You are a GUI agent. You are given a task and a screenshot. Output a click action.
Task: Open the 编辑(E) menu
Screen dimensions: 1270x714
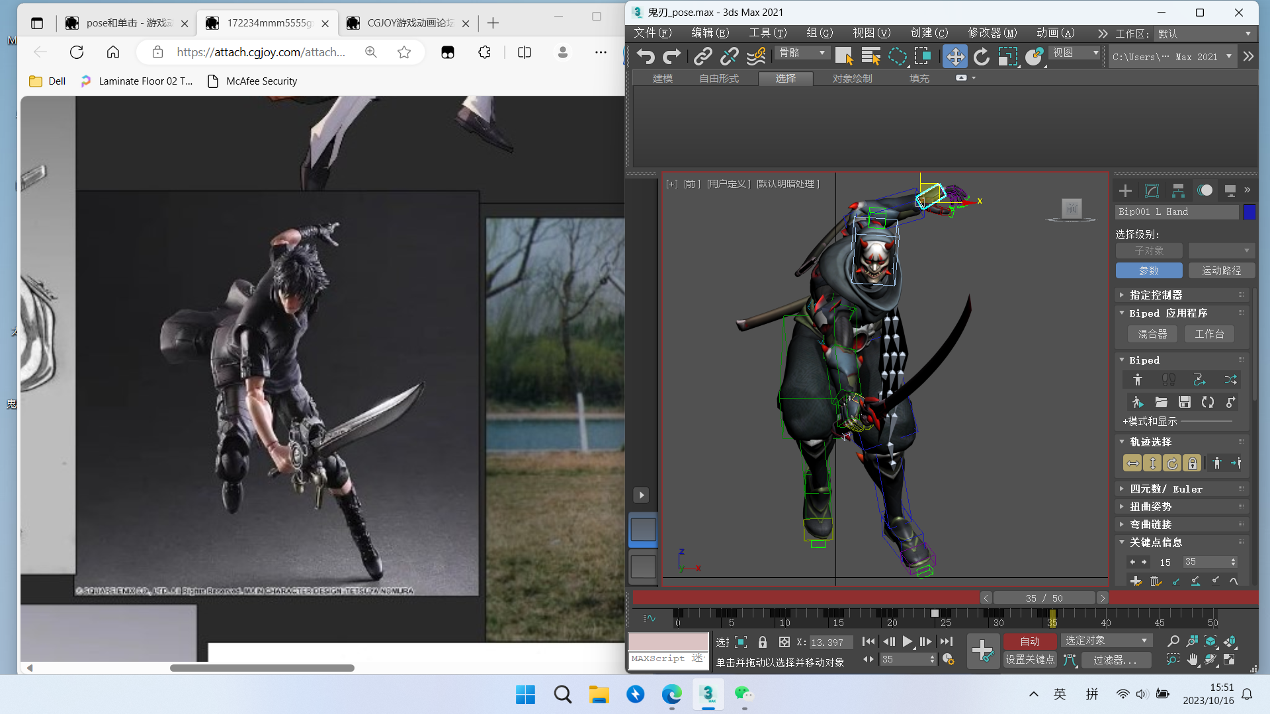click(x=710, y=33)
